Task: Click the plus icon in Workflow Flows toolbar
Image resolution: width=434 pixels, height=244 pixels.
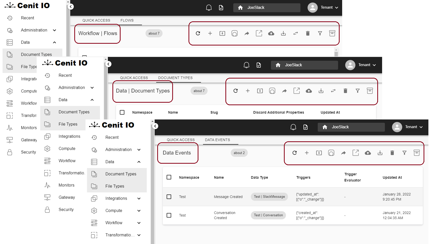Action: pyautogui.click(x=210, y=33)
